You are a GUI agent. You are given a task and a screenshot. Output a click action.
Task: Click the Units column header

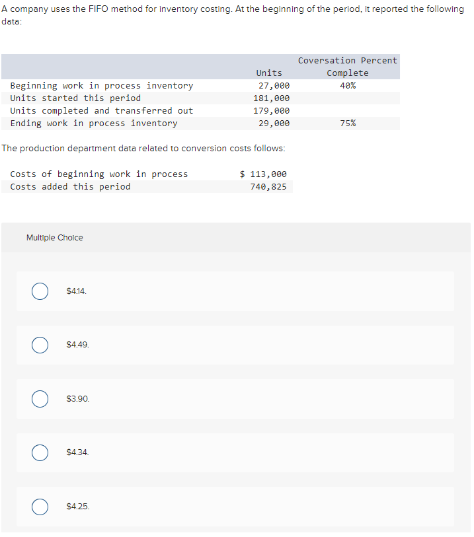[x=268, y=73]
